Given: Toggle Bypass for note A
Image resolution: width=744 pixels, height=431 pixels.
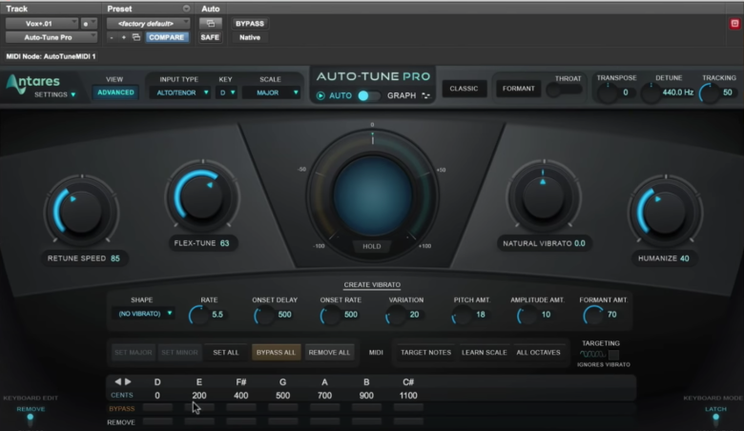Looking at the screenshot, I should 324,407.
